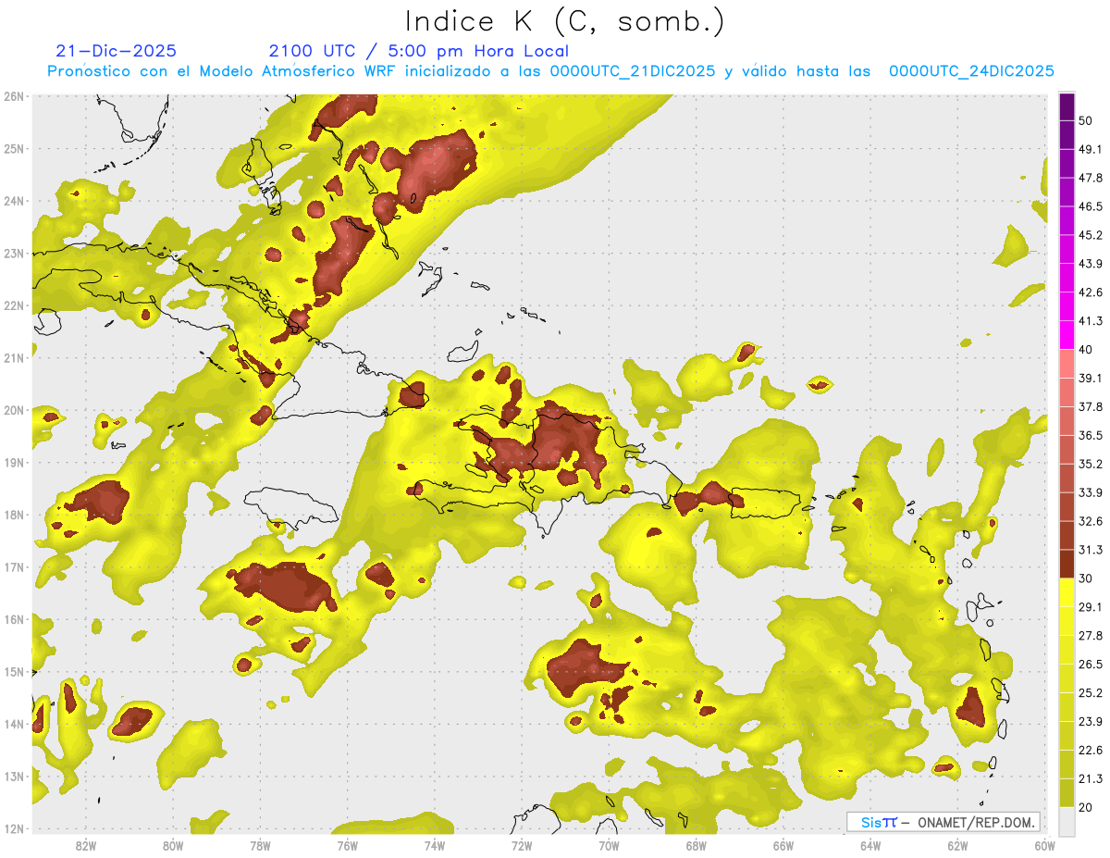Viewport: 1110px width, 858px height.
Task: Click the longitude label "80W"
Action: coord(172,846)
